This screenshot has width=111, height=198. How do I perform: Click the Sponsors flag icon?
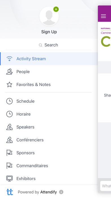click(9, 153)
